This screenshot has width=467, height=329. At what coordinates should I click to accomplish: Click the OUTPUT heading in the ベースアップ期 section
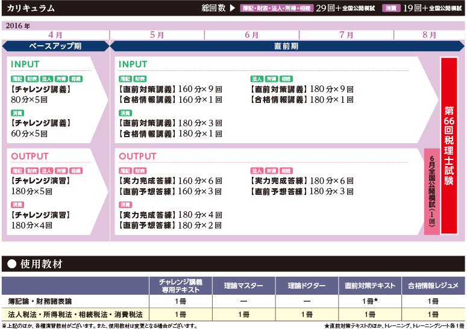point(29,156)
